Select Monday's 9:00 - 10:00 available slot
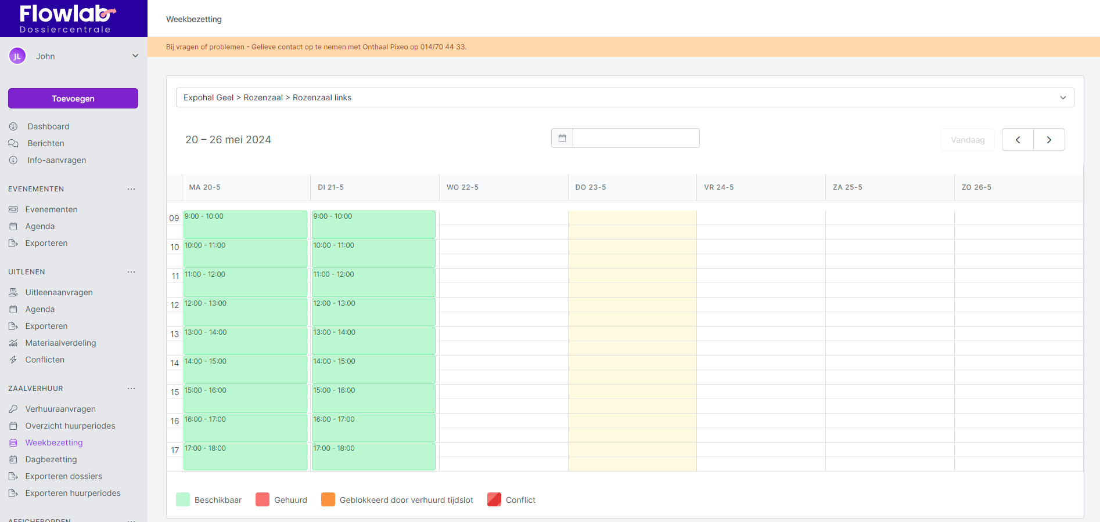The height and width of the screenshot is (522, 1100). click(245, 224)
